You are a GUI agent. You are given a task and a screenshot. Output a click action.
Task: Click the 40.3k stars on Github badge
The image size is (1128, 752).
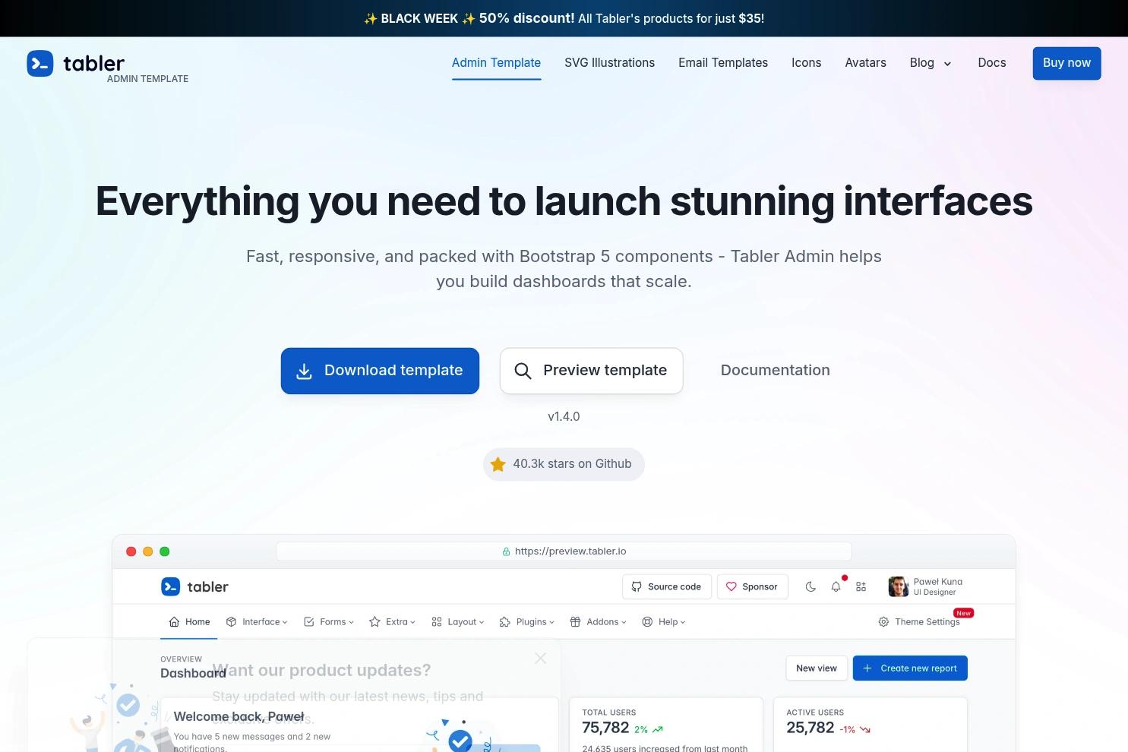564,464
